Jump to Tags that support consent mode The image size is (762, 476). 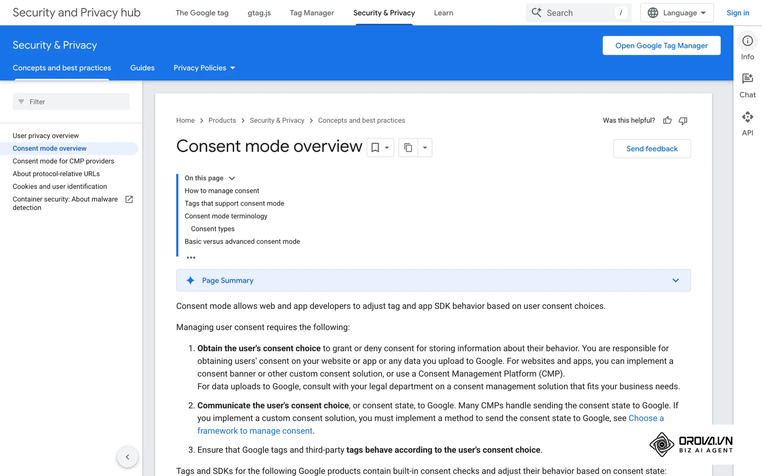click(234, 204)
